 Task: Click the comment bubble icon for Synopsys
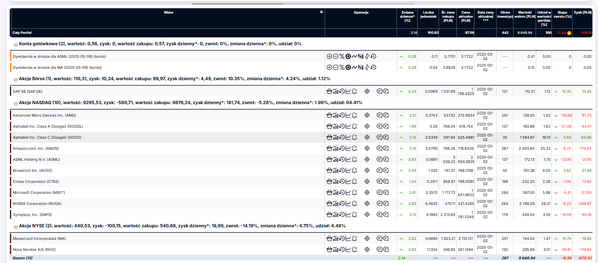tap(379, 214)
